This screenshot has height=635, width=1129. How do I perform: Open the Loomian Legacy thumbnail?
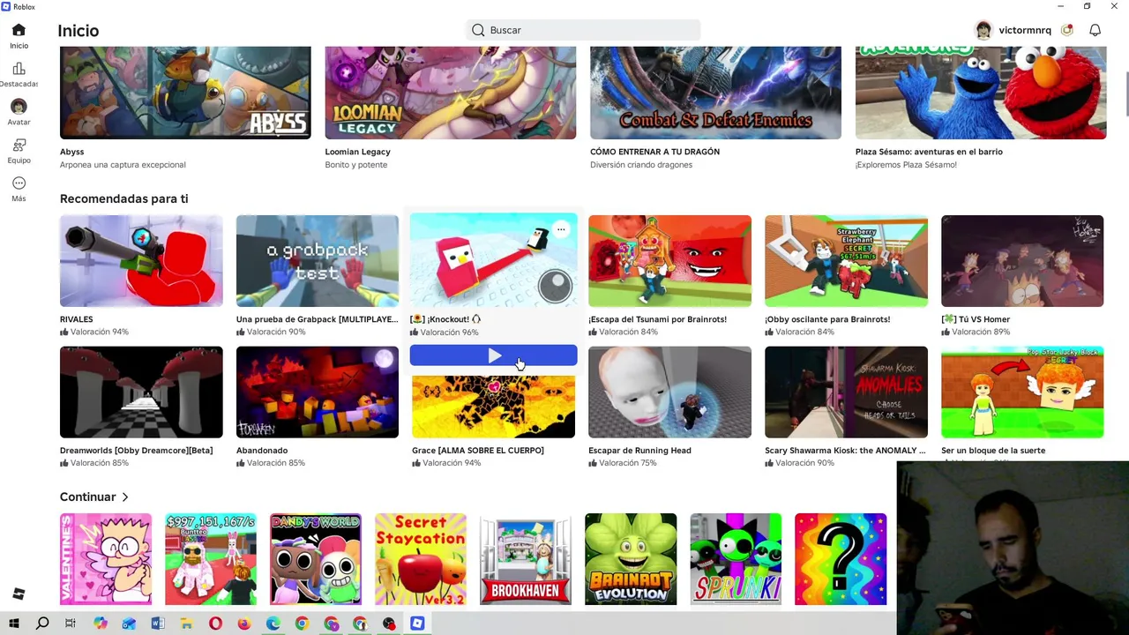point(450,93)
